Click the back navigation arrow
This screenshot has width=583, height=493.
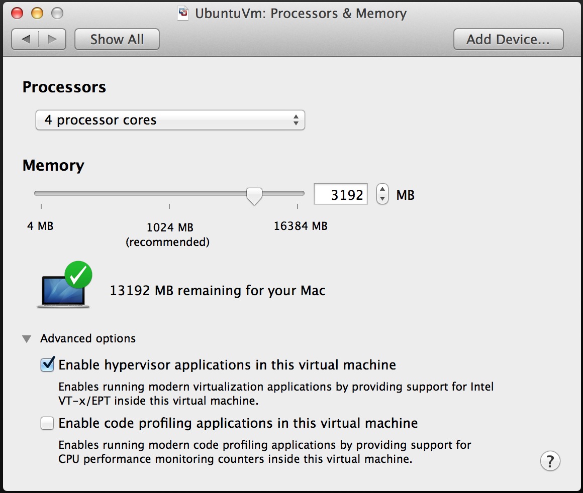pos(26,40)
